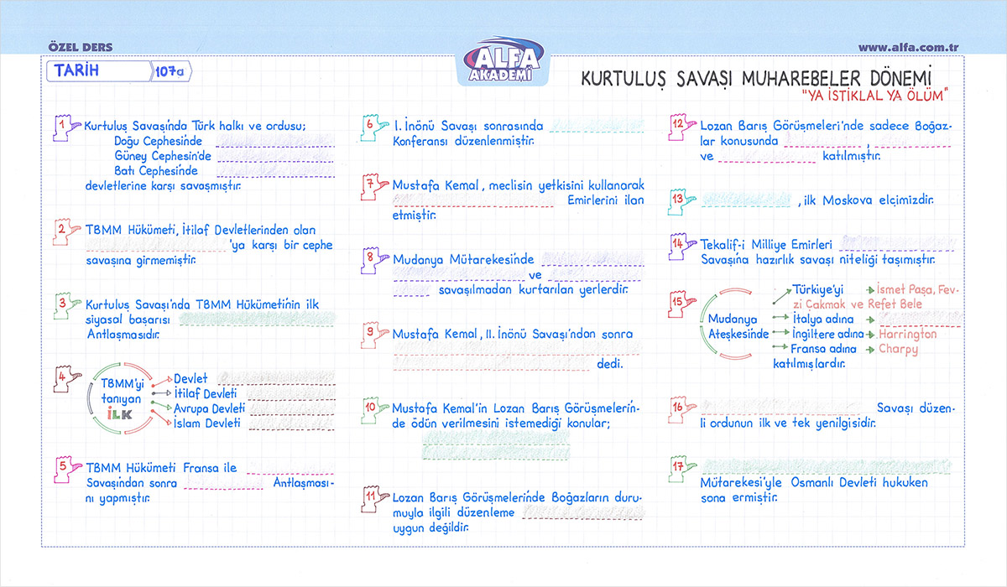This screenshot has height=587, width=1007.
Task: Click the text "Tekalif-i Milliye Emirleri"
Action: pos(767,246)
